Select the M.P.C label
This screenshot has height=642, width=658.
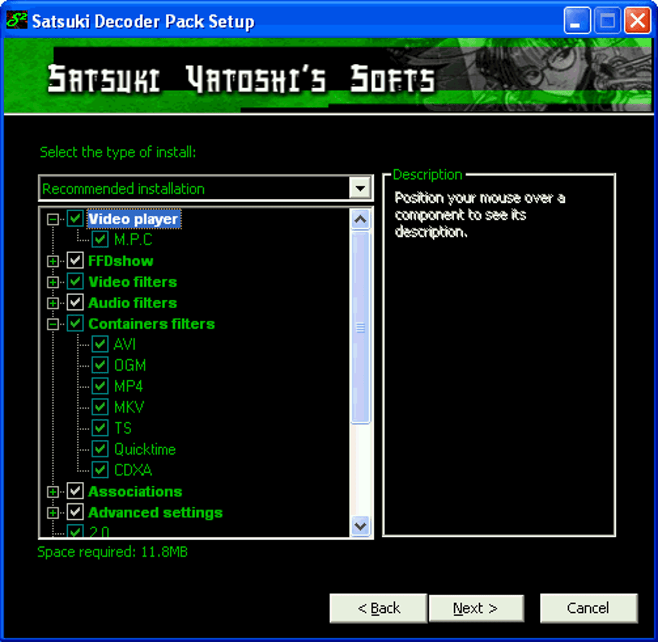point(133,240)
